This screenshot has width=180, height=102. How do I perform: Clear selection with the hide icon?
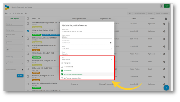pos(26,13)
